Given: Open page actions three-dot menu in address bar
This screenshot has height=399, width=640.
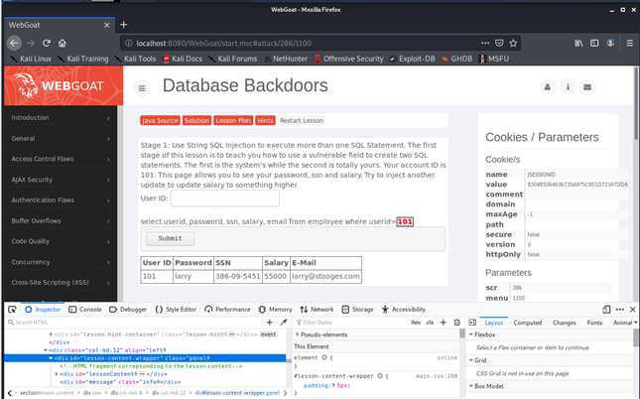Looking at the screenshot, I should pos(485,43).
